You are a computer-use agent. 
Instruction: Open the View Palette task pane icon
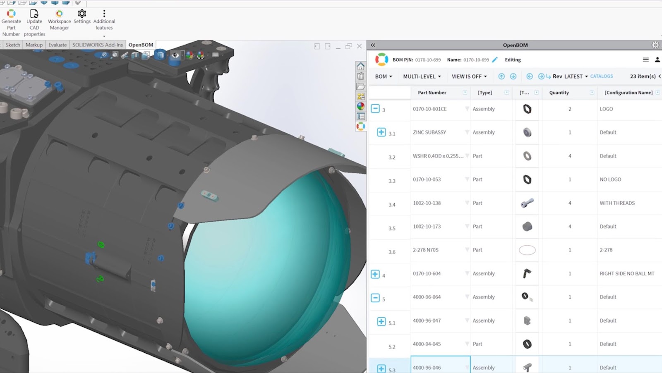click(x=361, y=96)
